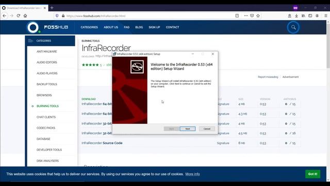
Task: Open the Library icon in toolbar
Action: (x=303, y=16)
